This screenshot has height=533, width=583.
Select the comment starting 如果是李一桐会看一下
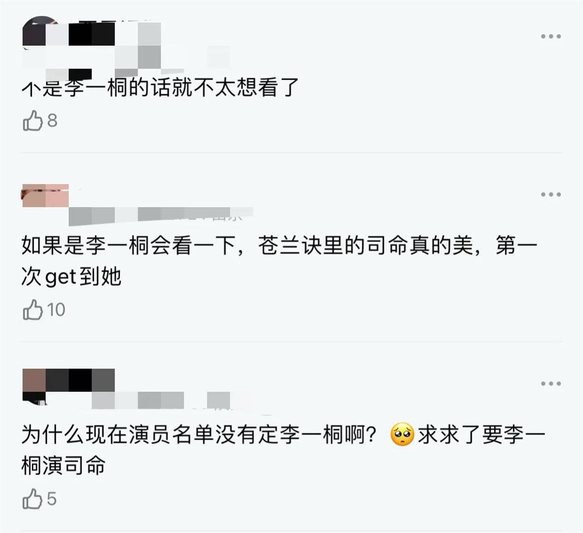point(279,261)
